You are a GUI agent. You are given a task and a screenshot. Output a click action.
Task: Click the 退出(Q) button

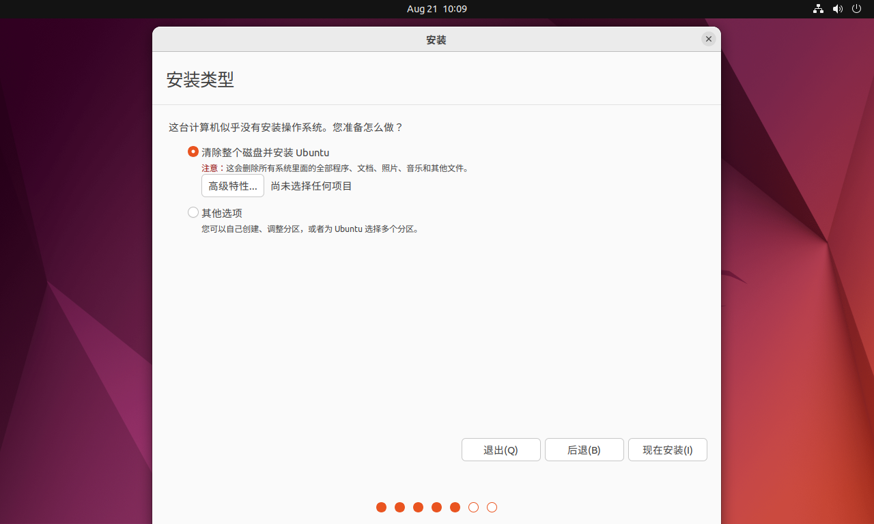(501, 450)
